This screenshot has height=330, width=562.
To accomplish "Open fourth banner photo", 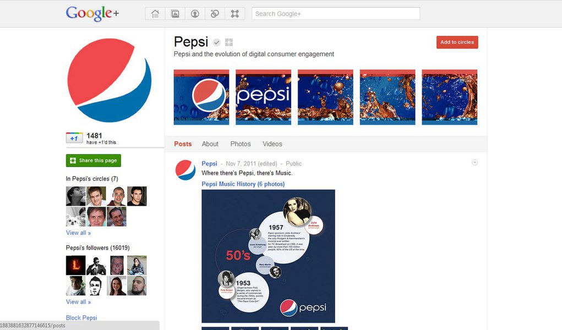I will [x=388, y=97].
